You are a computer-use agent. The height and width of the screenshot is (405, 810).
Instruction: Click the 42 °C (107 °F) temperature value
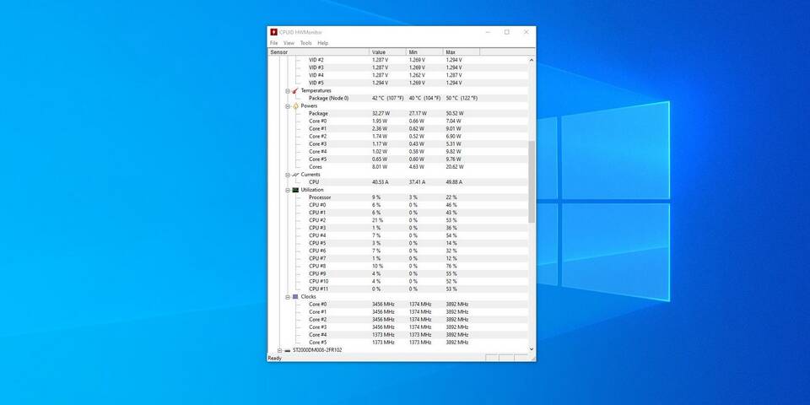388,98
